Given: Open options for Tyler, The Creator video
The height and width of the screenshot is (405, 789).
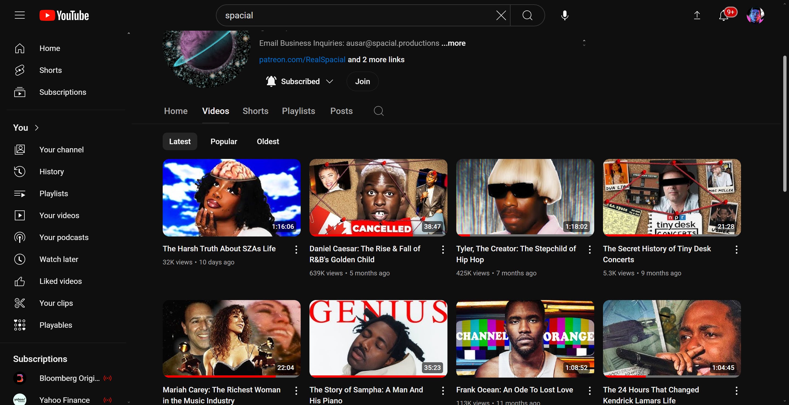Looking at the screenshot, I should [x=589, y=250].
